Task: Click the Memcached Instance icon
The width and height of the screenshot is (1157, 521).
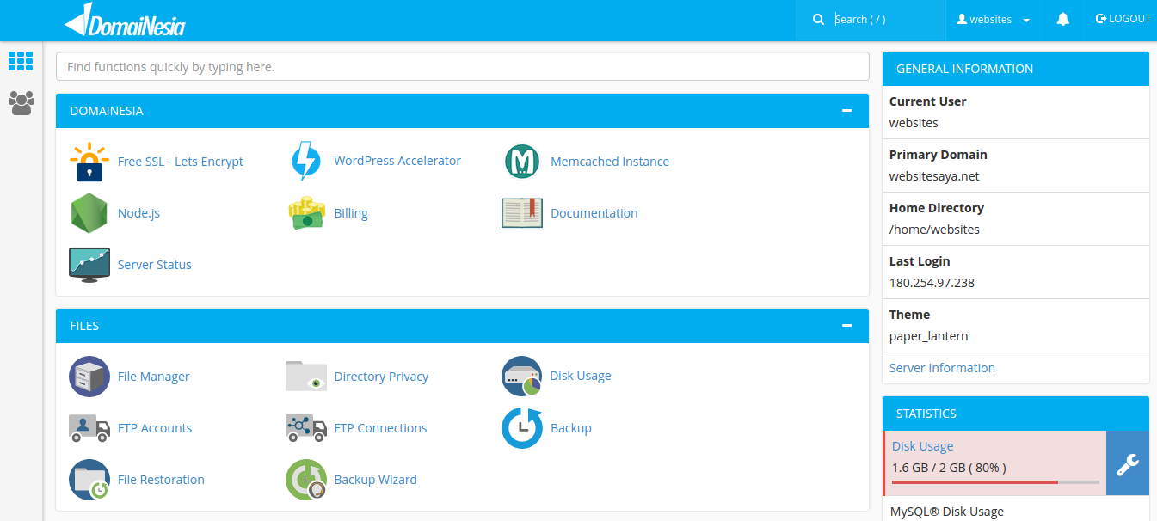Action: 522,162
